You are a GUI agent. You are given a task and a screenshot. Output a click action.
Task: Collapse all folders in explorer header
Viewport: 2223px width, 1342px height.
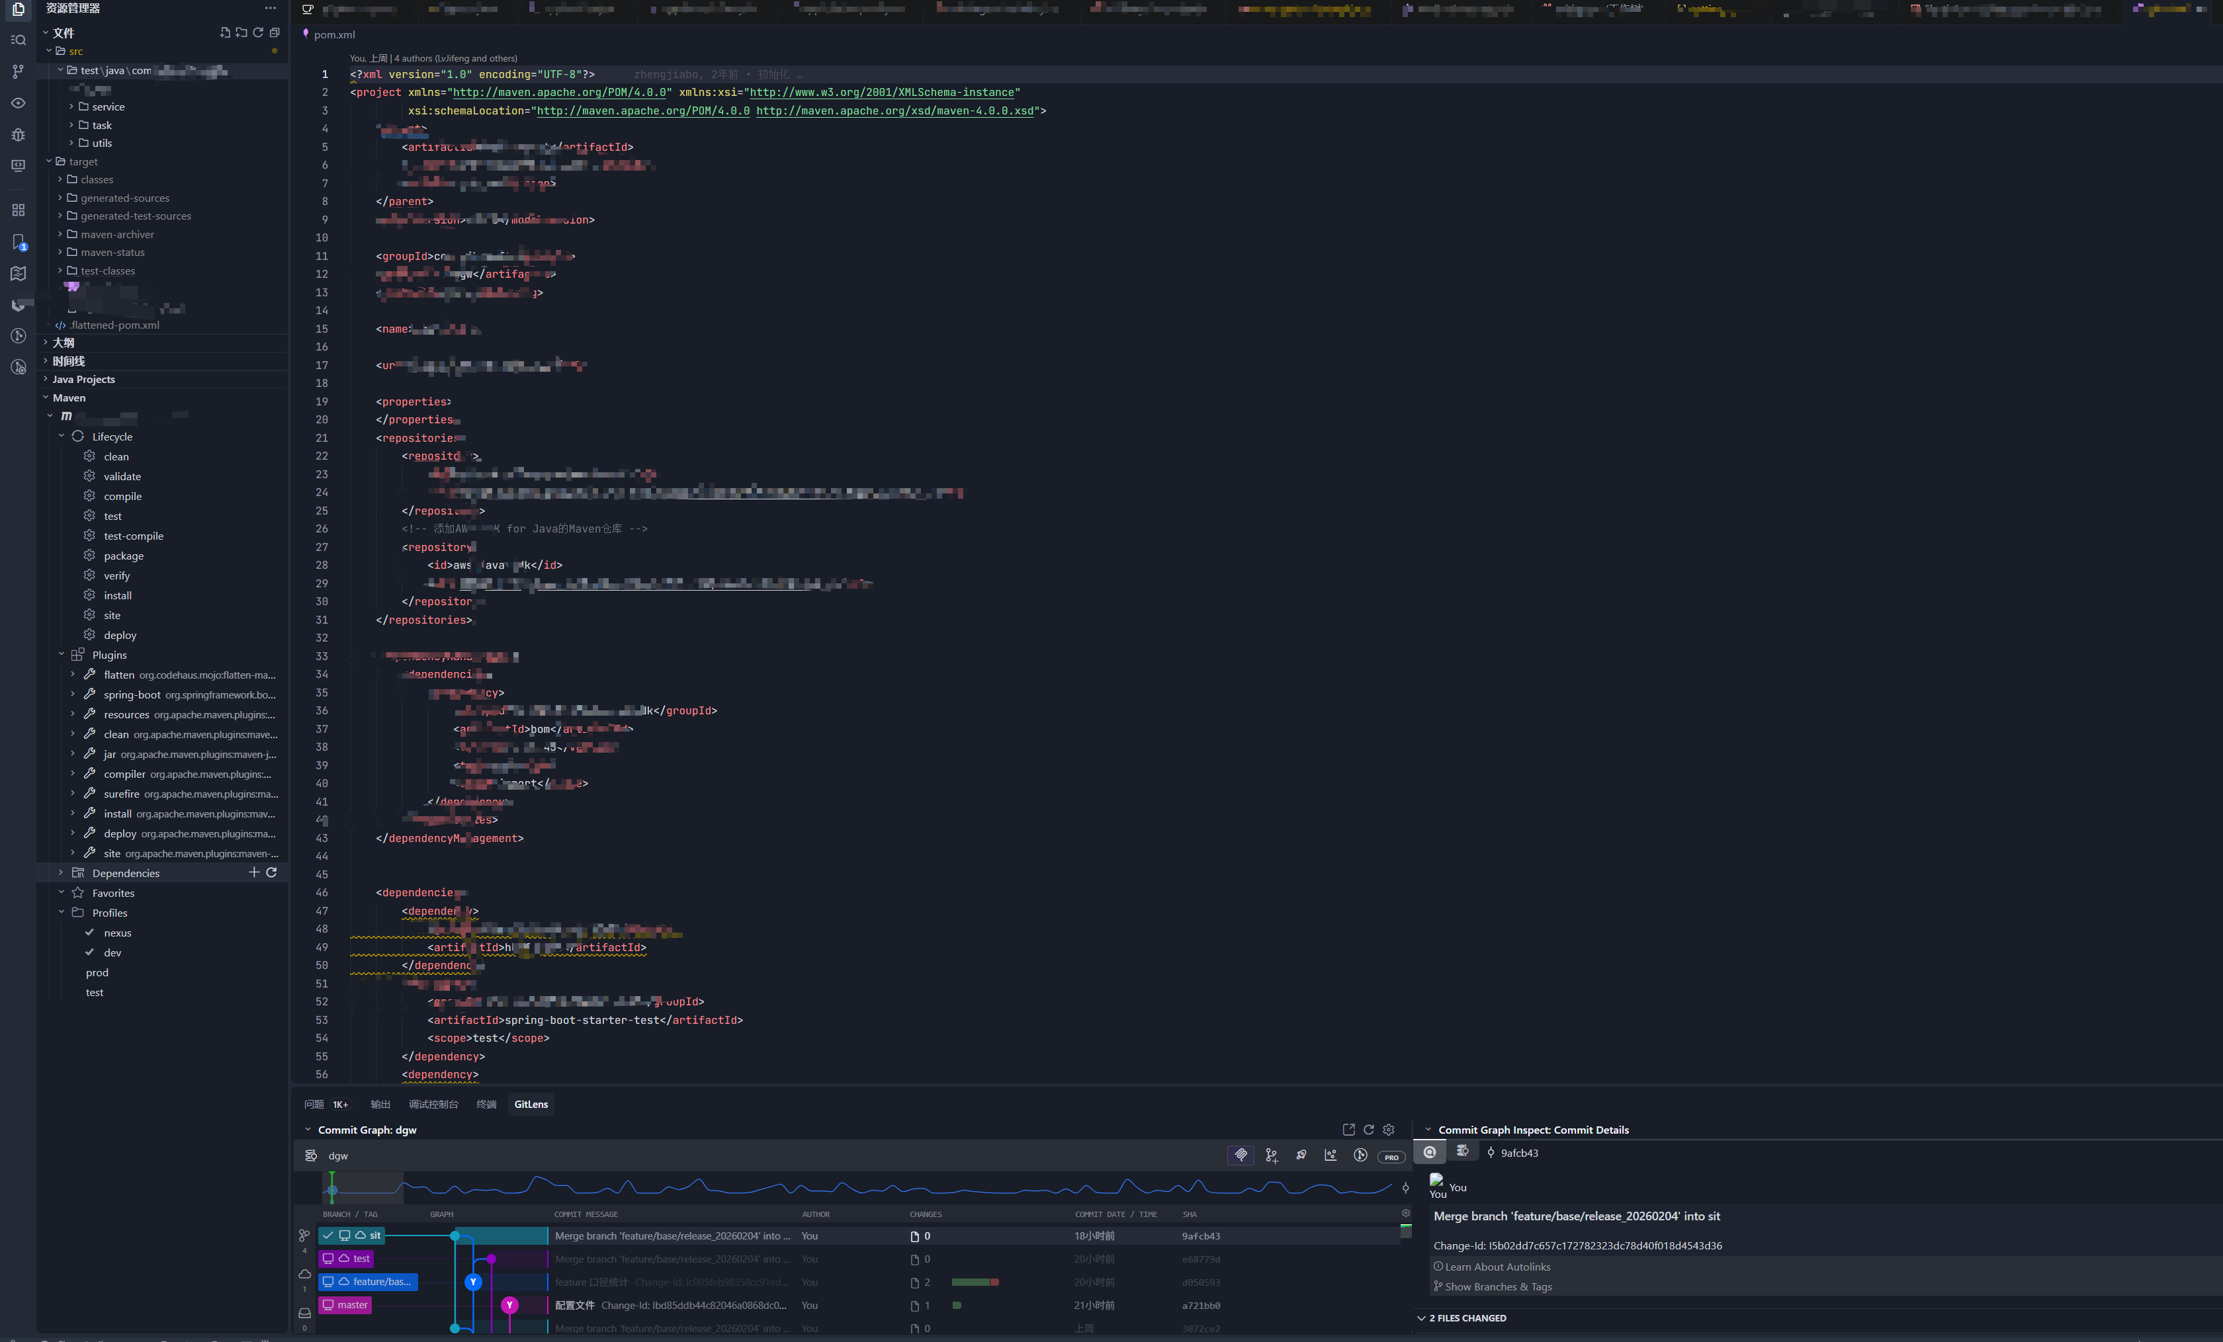point(275,32)
